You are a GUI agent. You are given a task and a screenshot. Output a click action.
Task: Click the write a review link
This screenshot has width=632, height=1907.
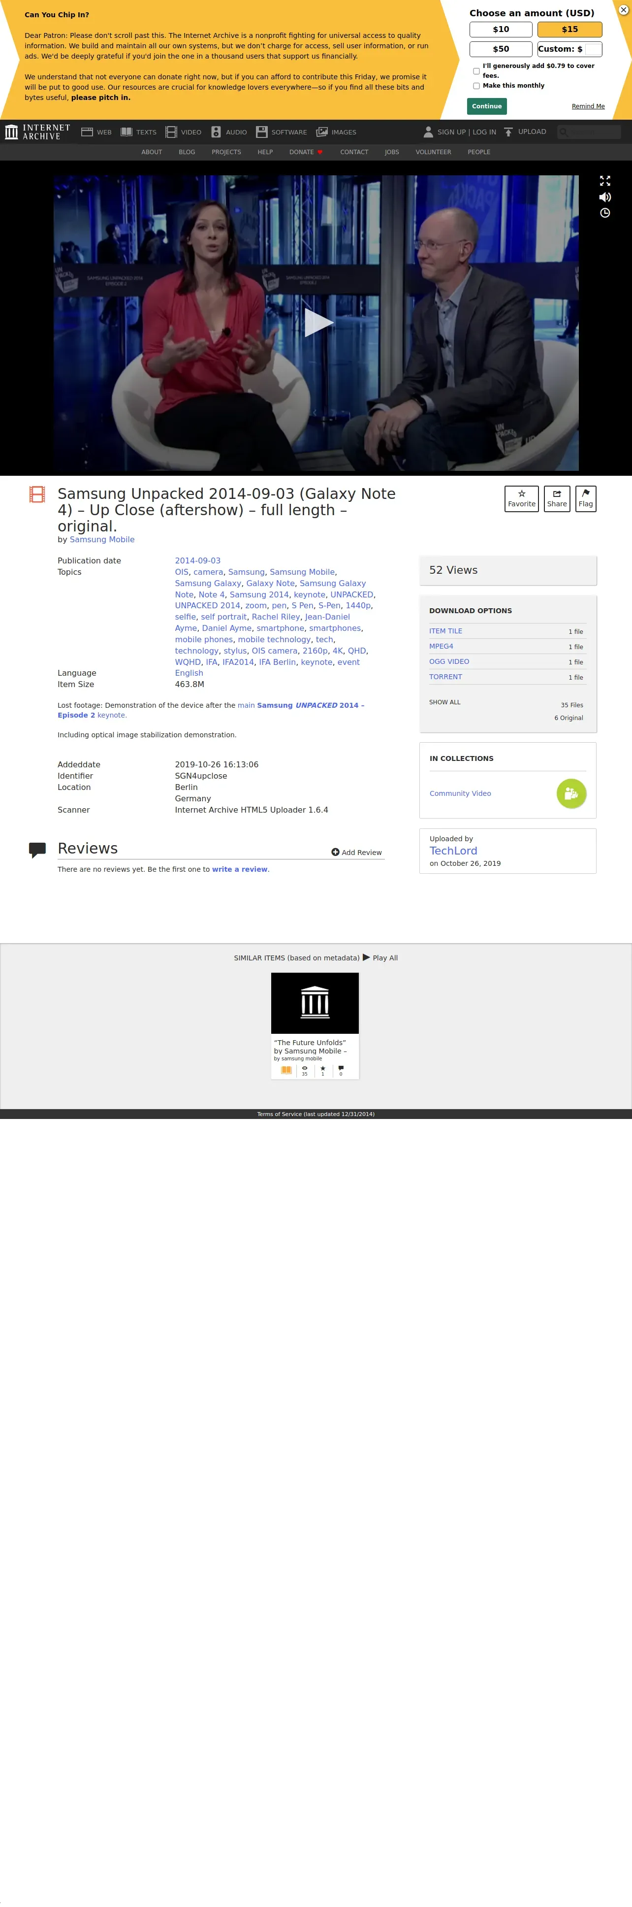tap(240, 870)
